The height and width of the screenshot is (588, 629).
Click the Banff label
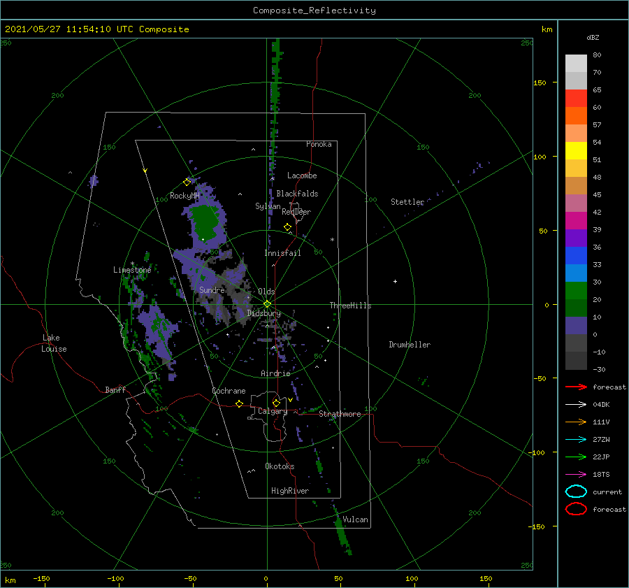pyautogui.click(x=115, y=389)
